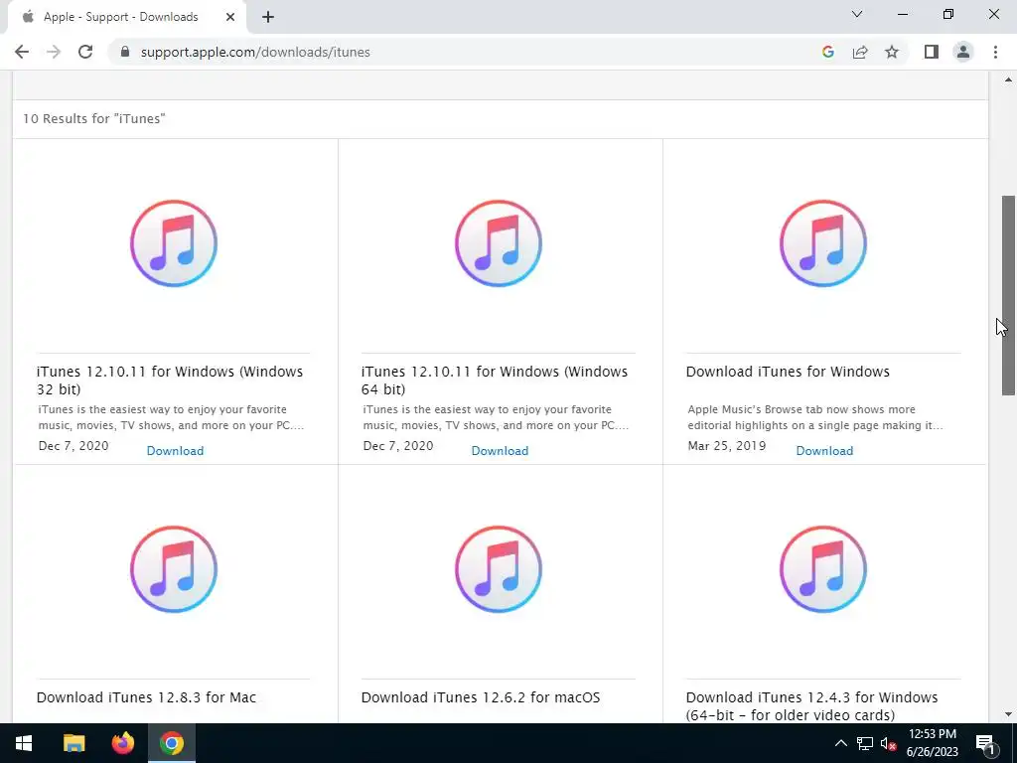Image resolution: width=1017 pixels, height=763 pixels.
Task: Click Download link dated Mar 25, 2019
Action: click(824, 451)
